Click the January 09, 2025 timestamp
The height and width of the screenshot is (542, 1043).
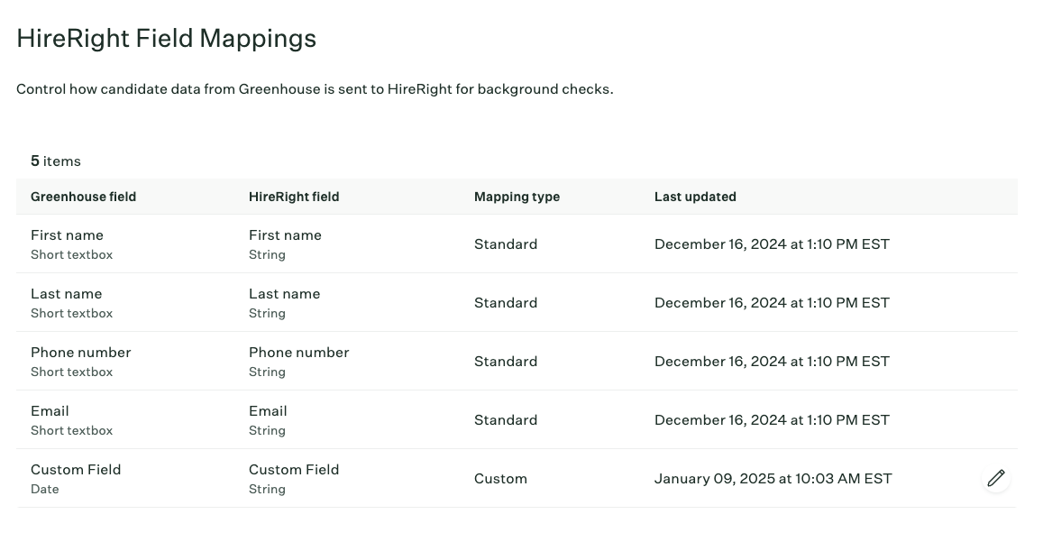pos(773,478)
